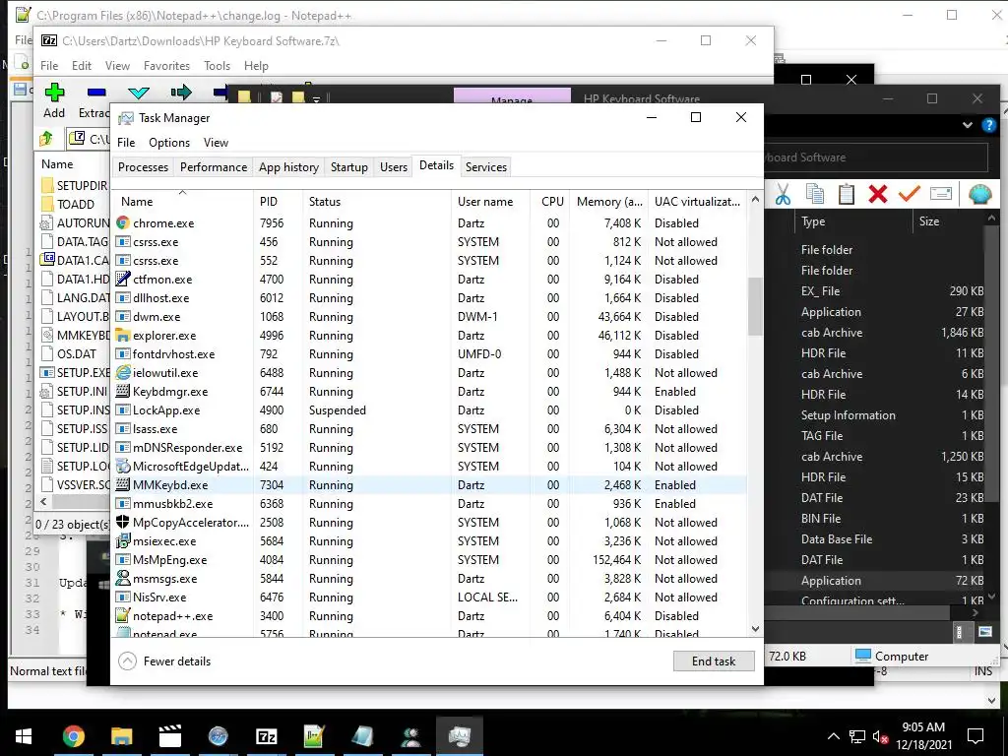Open Task Manager View menu
The width and height of the screenshot is (1008, 756).
pyautogui.click(x=216, y=143)
